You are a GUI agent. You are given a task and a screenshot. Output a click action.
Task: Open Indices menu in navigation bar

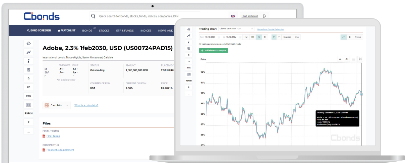(146, 31)
